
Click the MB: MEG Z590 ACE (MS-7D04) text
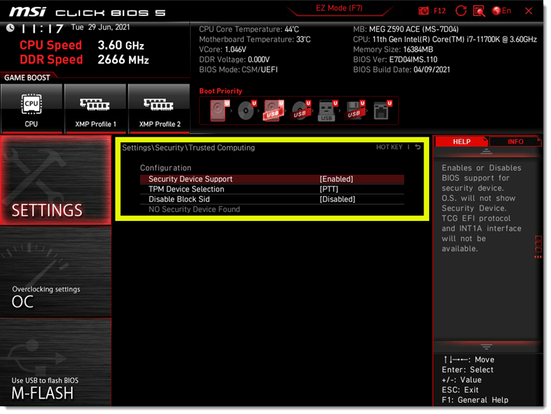point(406,29)
